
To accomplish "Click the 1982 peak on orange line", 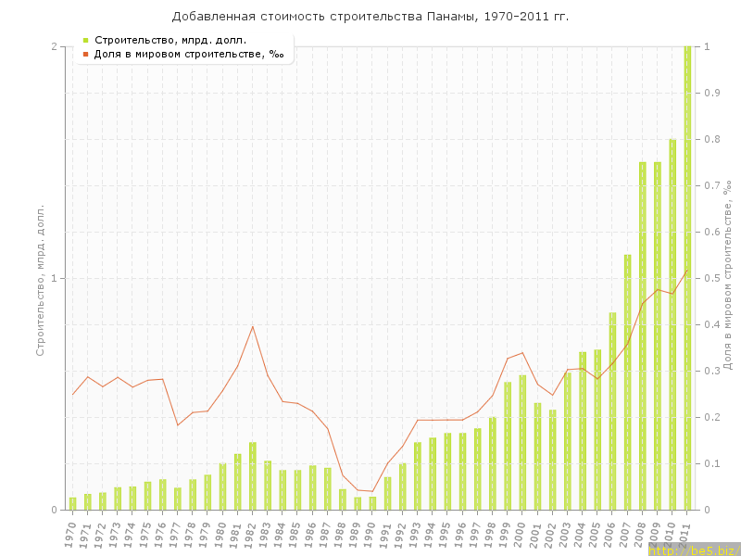I will click(252, 326).
